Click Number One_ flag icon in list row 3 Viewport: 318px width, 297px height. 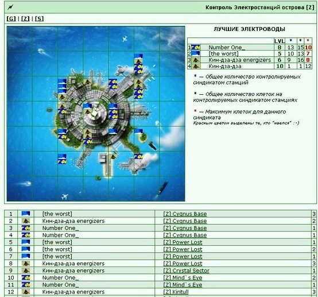pyautogui.click(x=26, y=227)
